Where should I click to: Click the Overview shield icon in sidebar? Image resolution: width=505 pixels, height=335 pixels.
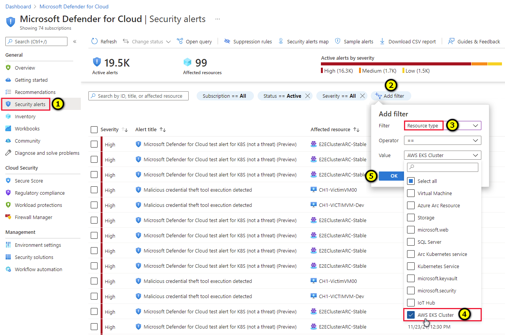(x=8, y=68)
